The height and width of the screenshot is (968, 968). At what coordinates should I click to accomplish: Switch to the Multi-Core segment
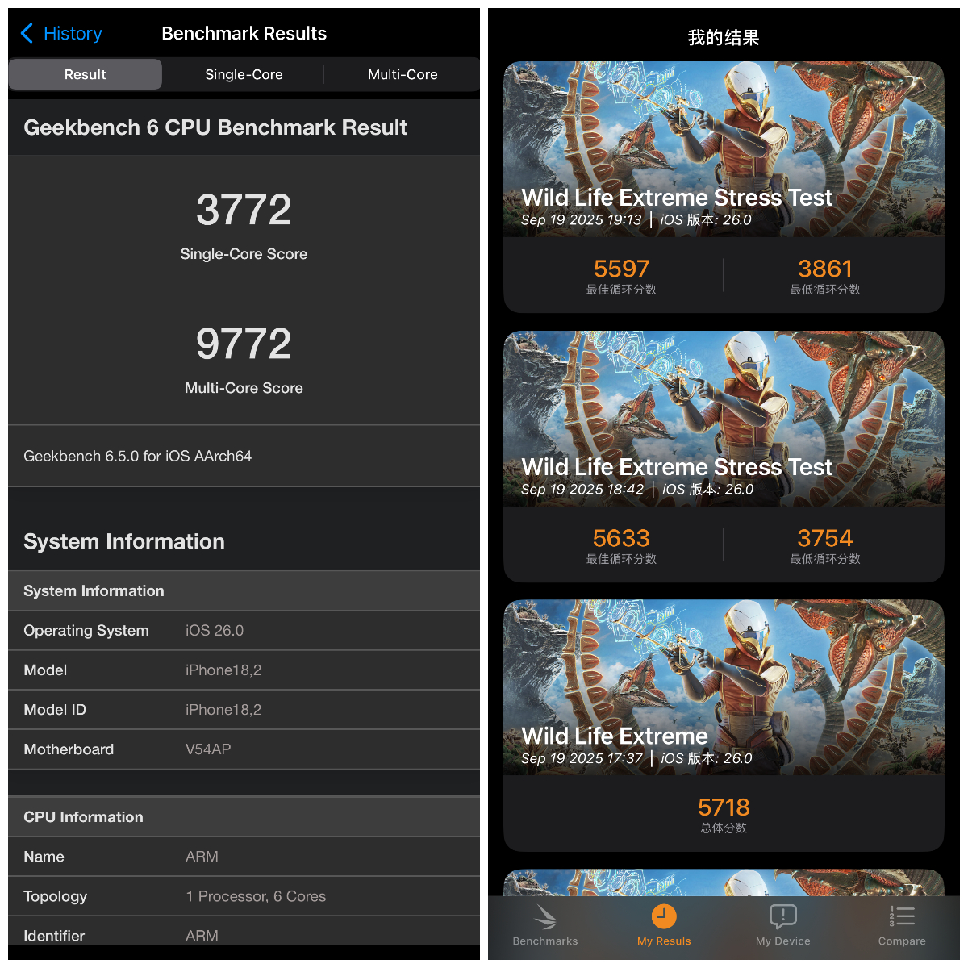[403, 74]
